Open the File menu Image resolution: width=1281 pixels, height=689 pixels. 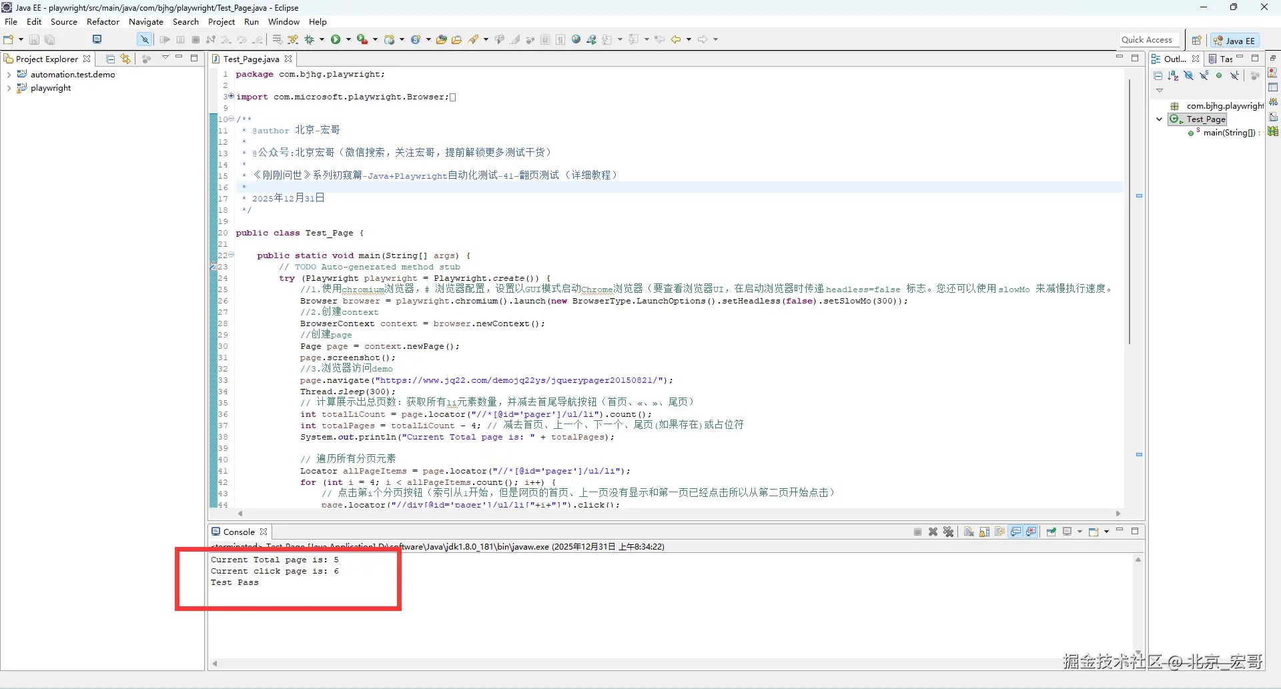[x=11, y=22]
